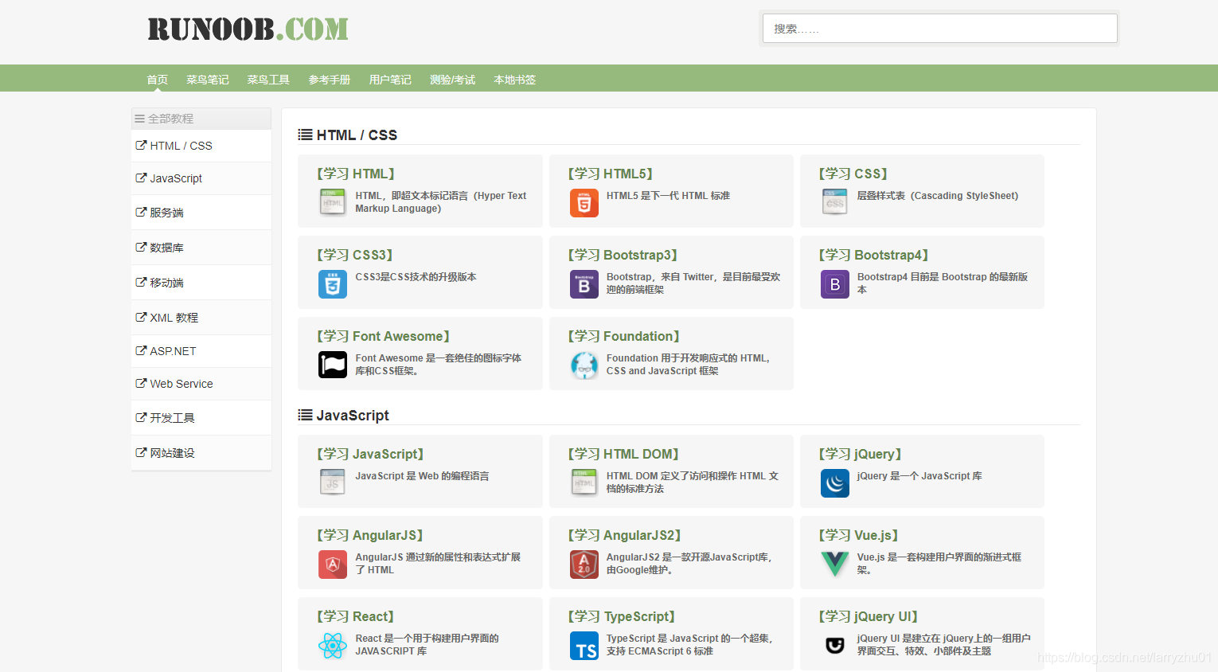1218x672 pixels.
Task: Open the 【学习 HTML】 link
Action: tap(354, 173)
